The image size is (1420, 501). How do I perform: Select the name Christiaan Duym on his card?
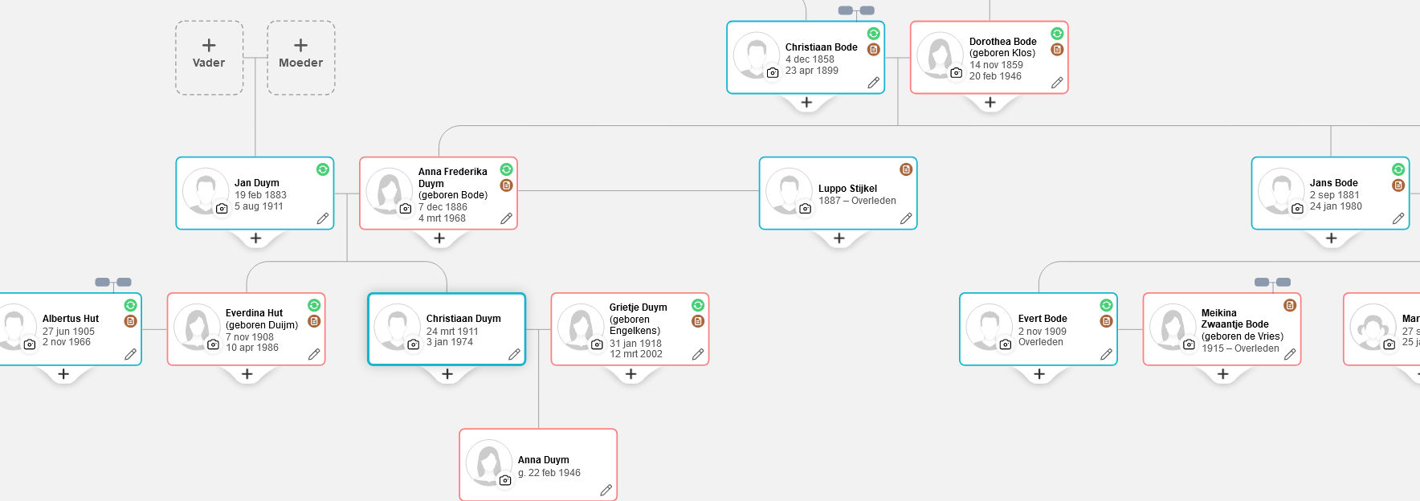[x=463, y=319]
